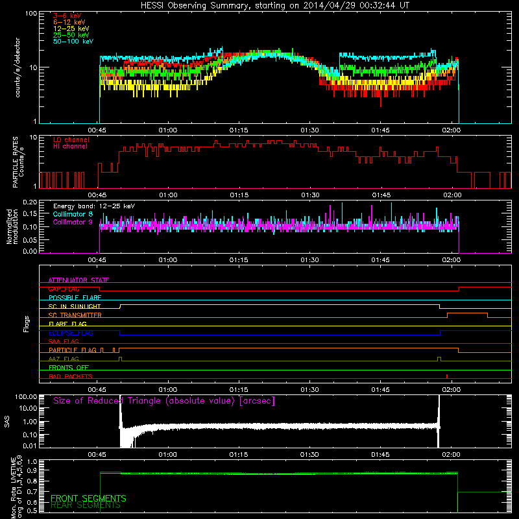Click the GAP_FLAG label
The width and height of the screenshot is (519, 519).
64,289
